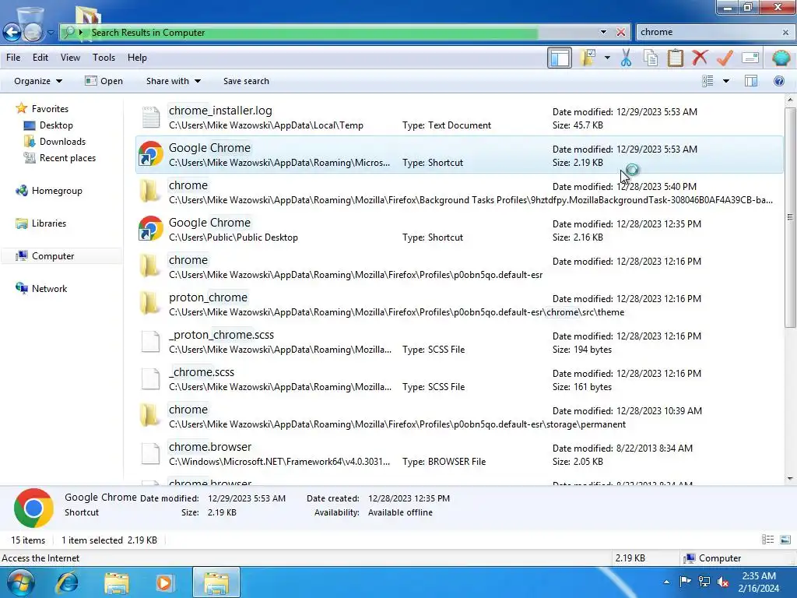
Task: Select Recent places under Favorites
Action: coord(67,158)
